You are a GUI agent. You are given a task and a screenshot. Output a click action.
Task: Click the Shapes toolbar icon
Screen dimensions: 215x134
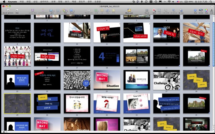point(96,10)
